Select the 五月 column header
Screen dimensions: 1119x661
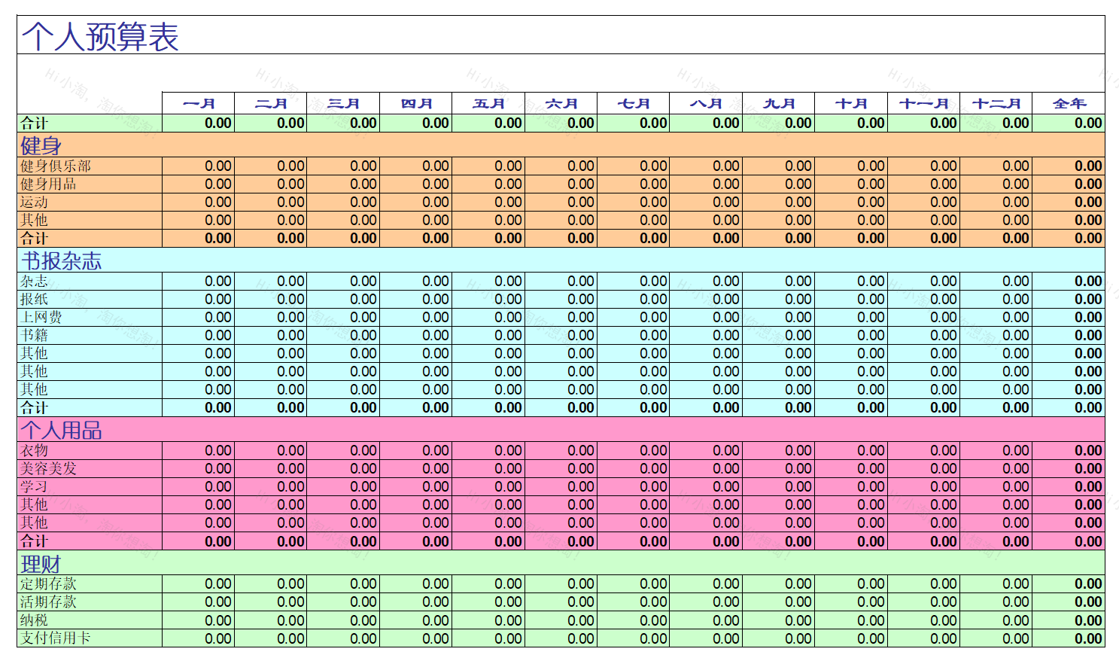[488, 104]
